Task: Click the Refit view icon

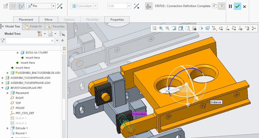Action: coord(154,28)
